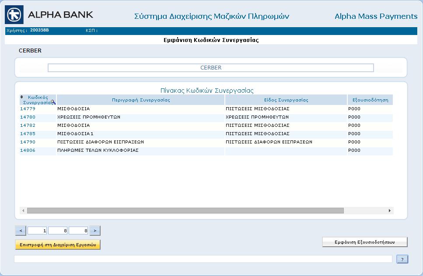Image resolution: width=423 pixels, height=276 pixels.
Task: Click Σύστημα Διαχείρισης Μαζικών Πληρωμών heading
Action: [212, 17]
